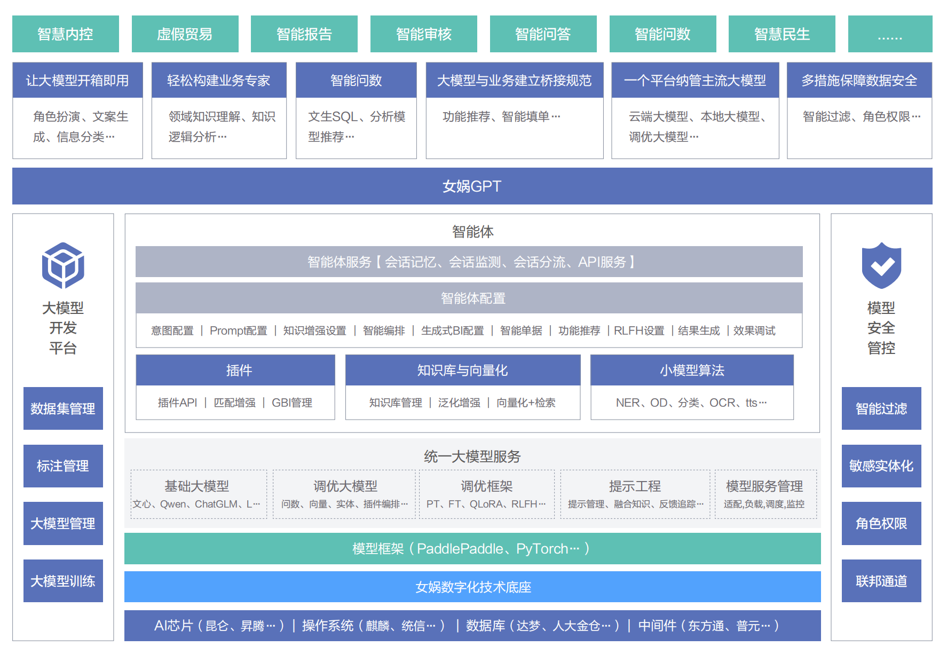Open the 角色权限 button

[881, 523]
